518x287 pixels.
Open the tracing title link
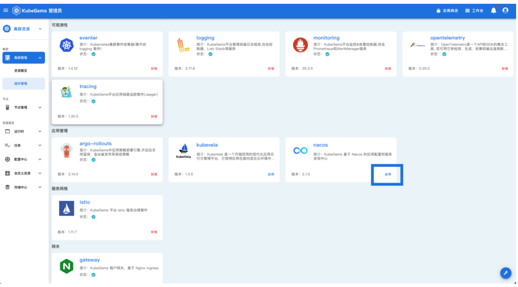(x=88, y=86)
